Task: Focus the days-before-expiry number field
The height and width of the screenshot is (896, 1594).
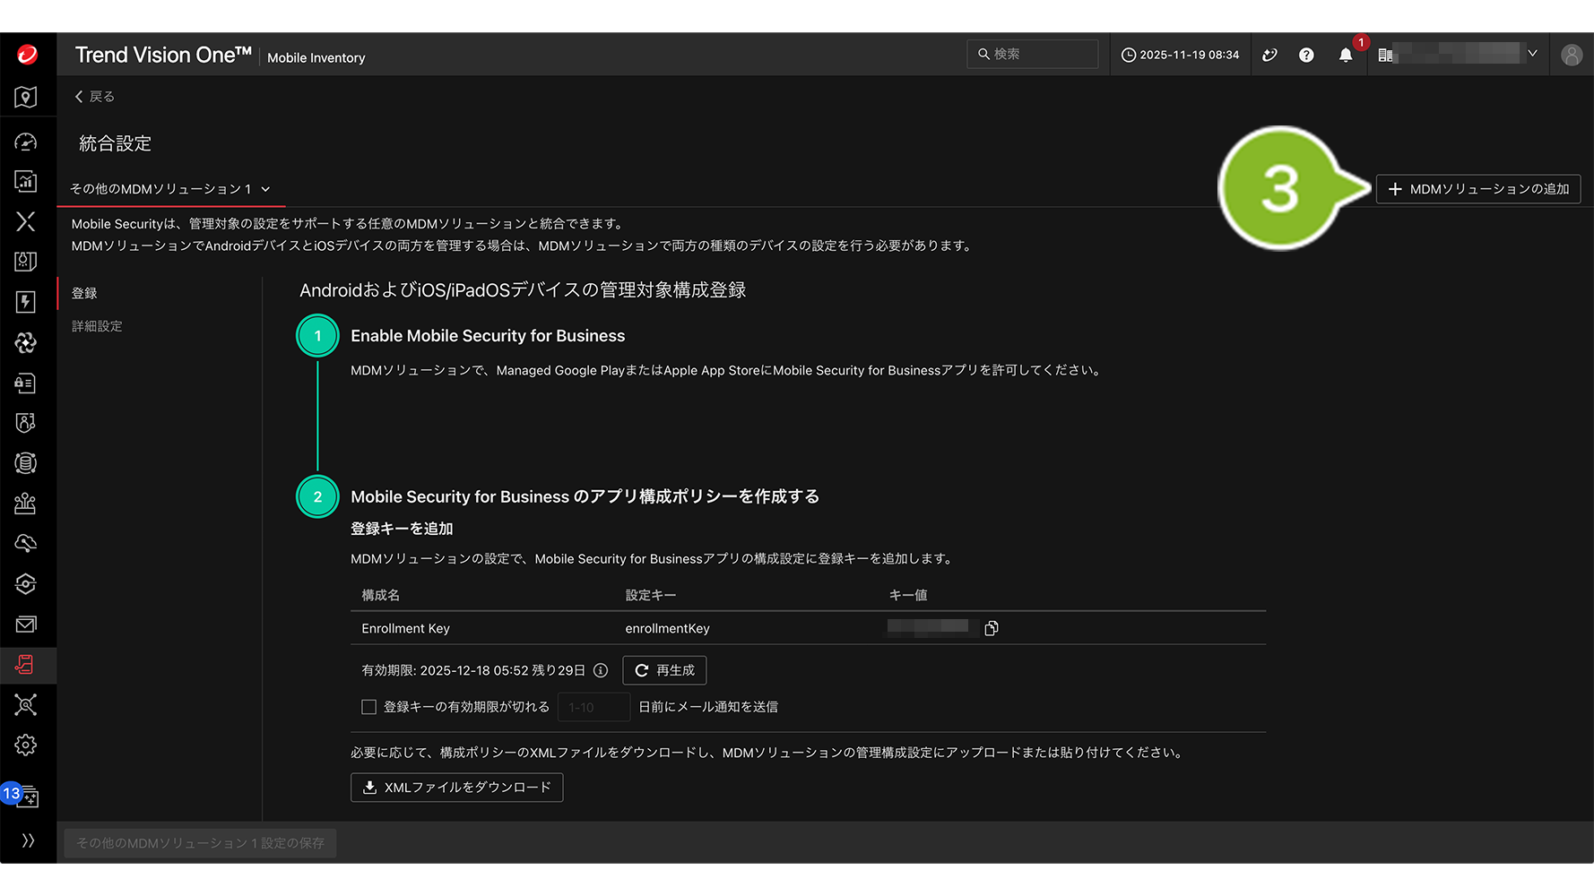Action: pos(593,707)
